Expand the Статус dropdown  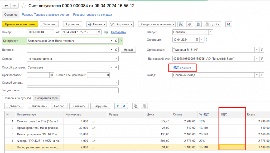(210, 32)
